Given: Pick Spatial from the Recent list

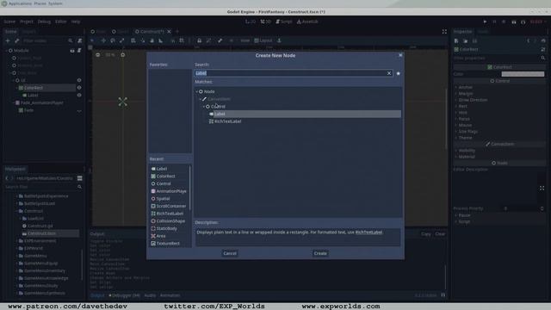Looking at the screenshot, I should [x=163, y=199].
